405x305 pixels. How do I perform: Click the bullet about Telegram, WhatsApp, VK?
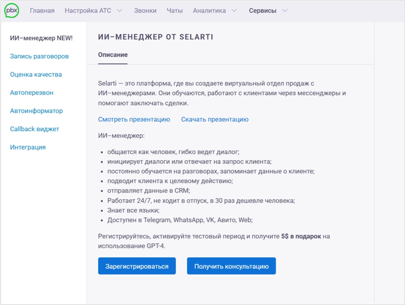tap(180, 220)
